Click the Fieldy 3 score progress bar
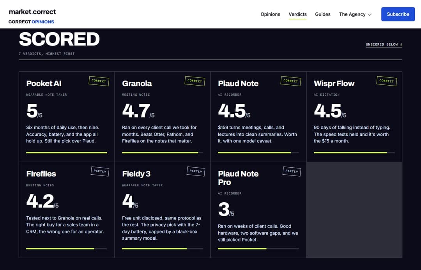Viewport: 421px width, 270px height. click(163, 249)
